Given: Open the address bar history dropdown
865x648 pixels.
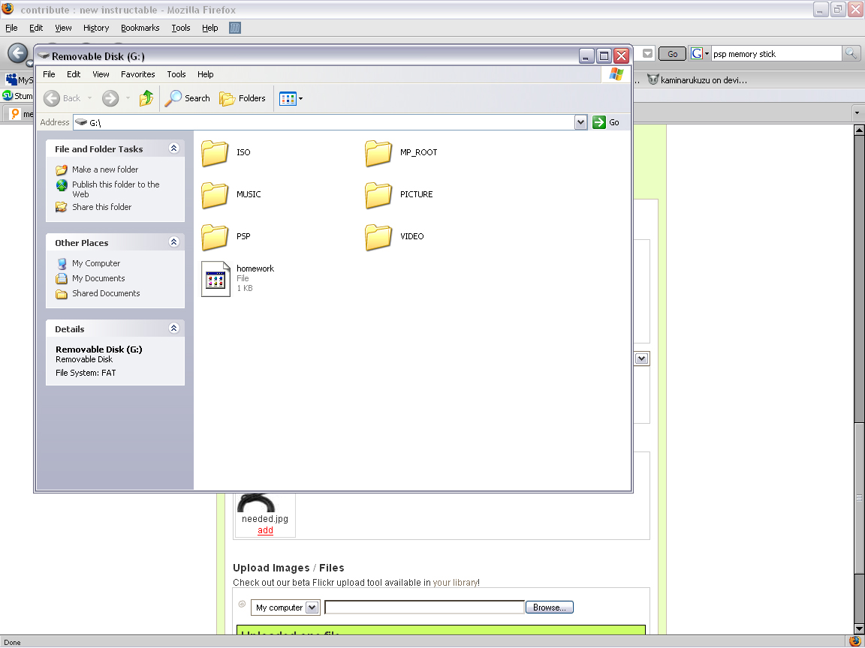Looking at the screenshot, I should click(580, 121).
